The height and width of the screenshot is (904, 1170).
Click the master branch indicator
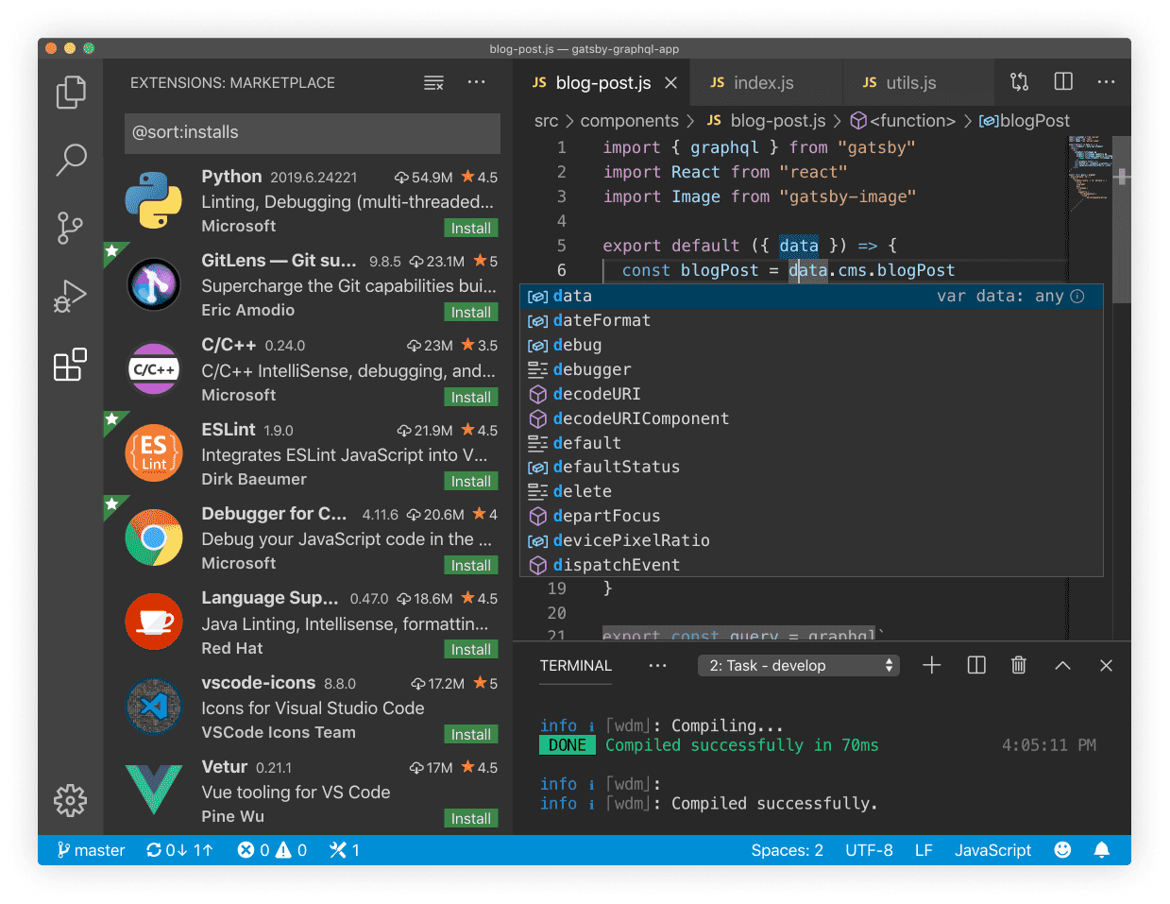pos(91,850)
